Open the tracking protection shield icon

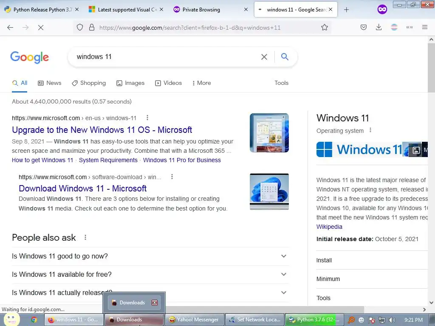click(x=80, y=28)
